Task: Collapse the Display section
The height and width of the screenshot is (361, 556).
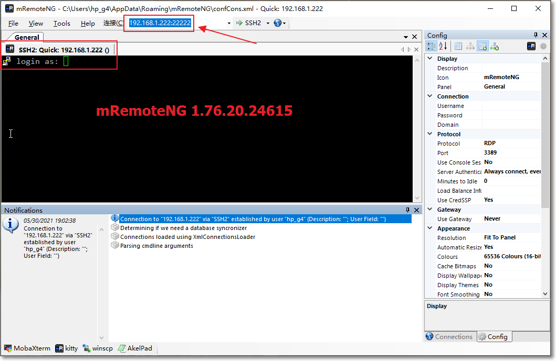Action: (x=430, y=58)
